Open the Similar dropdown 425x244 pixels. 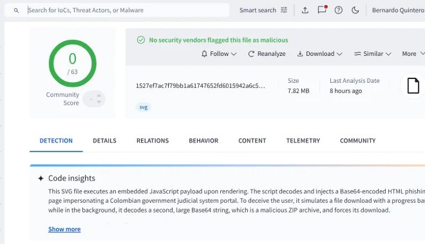(373, 54)
